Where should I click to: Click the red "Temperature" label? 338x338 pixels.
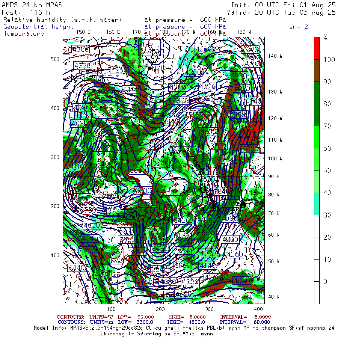tap(24, 34)
